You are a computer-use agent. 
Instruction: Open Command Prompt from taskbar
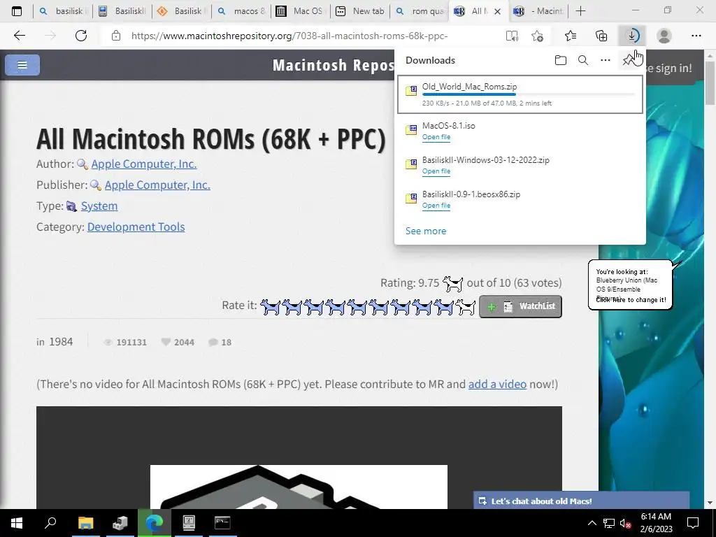tap(222, 523)
